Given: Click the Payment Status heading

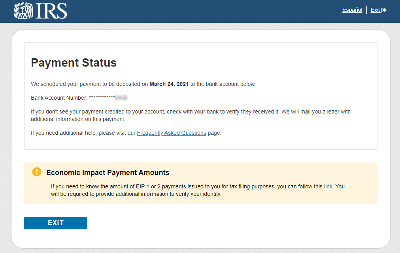Looking at the screenshot, I should coord(74,63).
